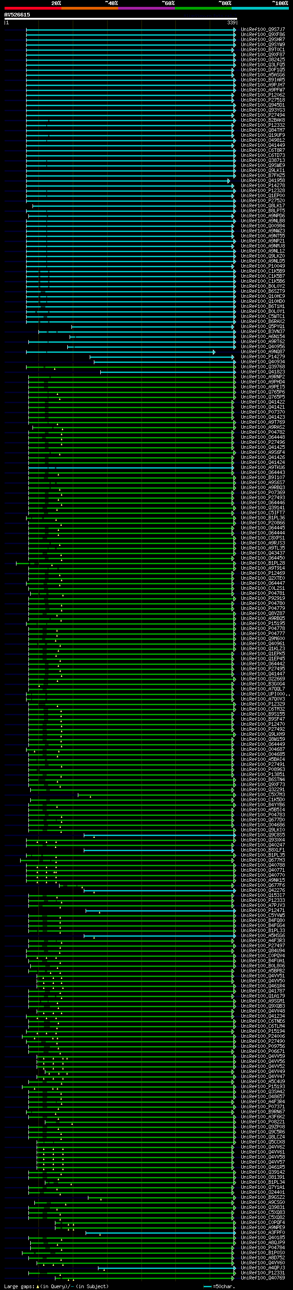This screenshot has height=1290, width=293.
Task: Click the UniRef100_B9T0C1 label
Action: (263, 49)
